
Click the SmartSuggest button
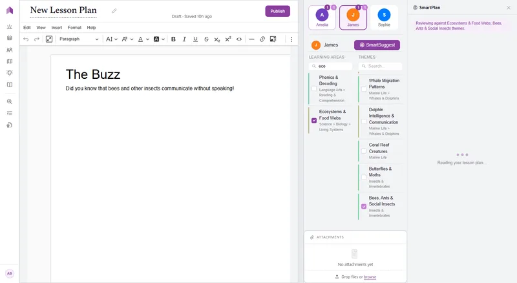(377, 45)
